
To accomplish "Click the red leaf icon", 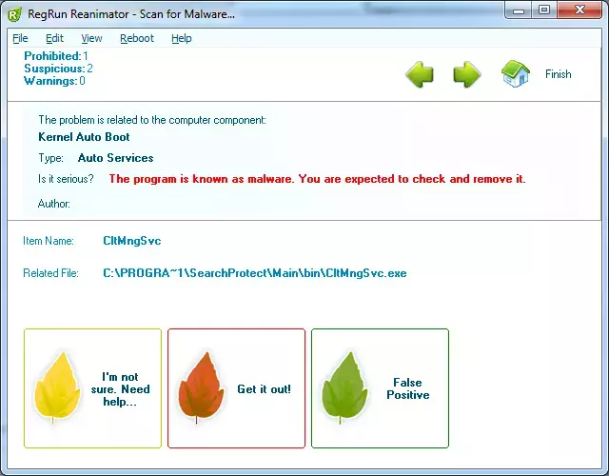I will pos(201,387).
